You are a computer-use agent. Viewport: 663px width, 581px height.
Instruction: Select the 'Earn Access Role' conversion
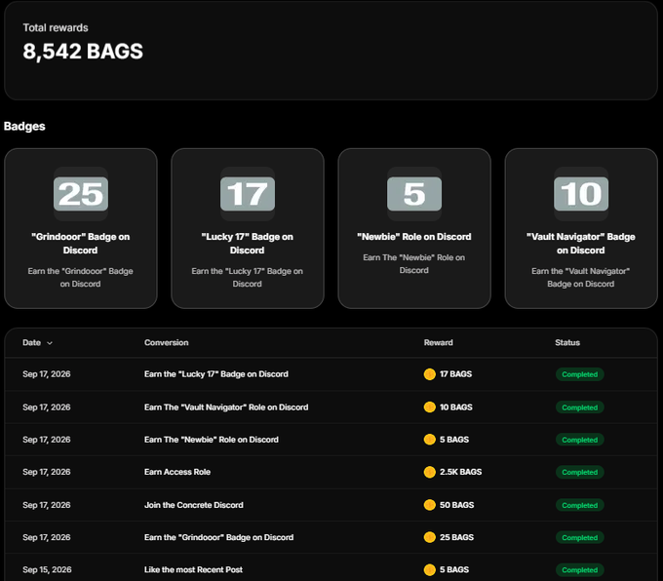[x=177, y=472]
